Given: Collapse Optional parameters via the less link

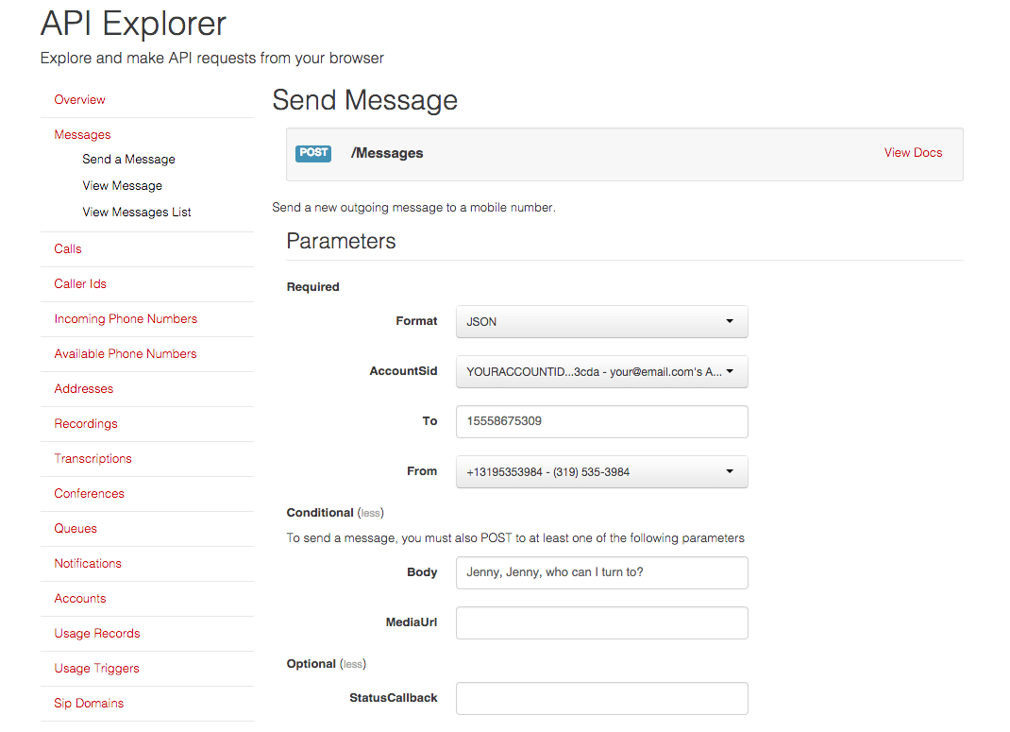Looking at the screenshot, I should (x=352, y=664).
